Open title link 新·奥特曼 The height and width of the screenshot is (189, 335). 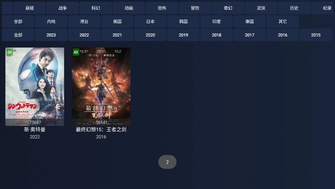(x=35, y=130)
